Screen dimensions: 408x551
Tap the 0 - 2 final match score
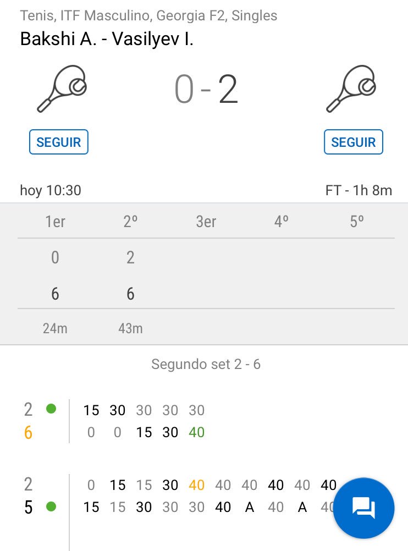pyautogui.click(x=206, y=89)
